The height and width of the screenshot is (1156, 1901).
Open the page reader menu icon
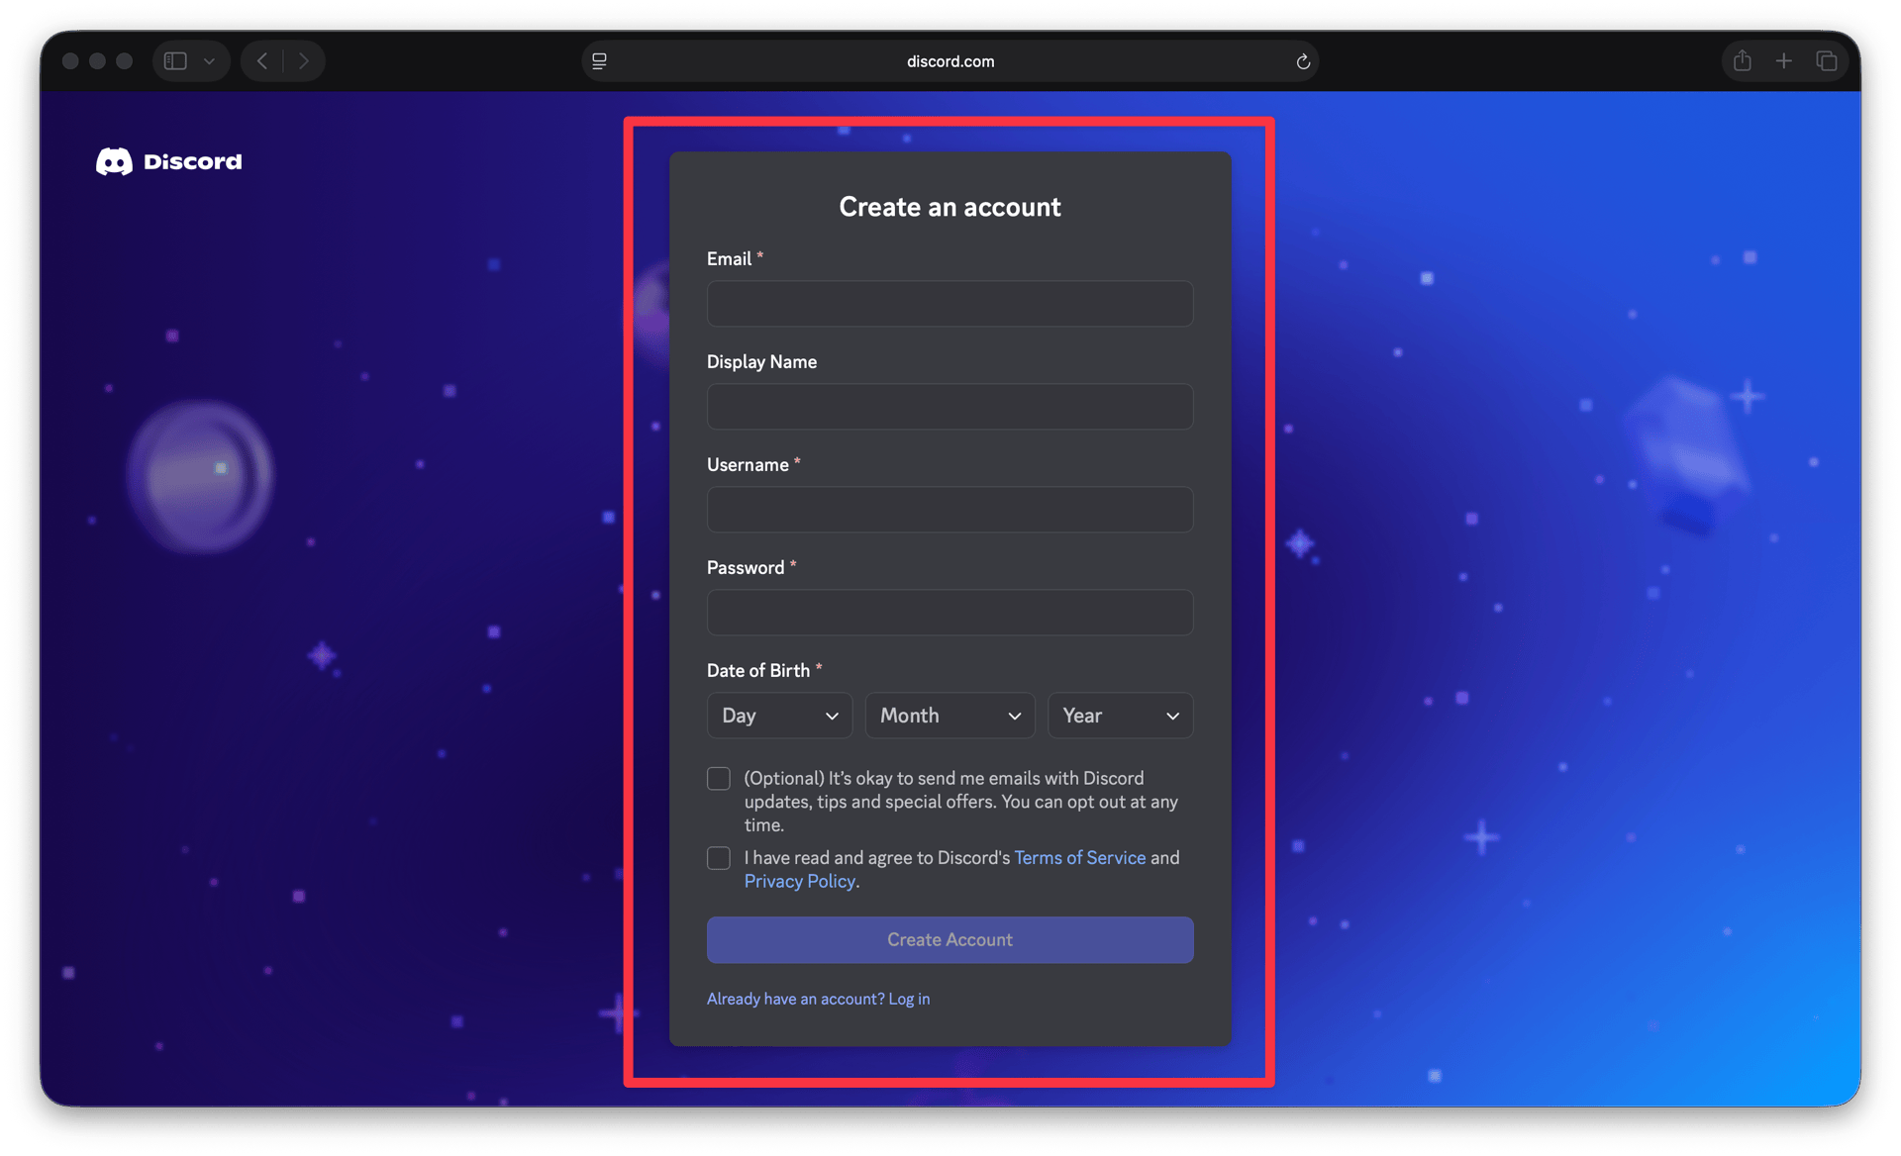pos(599,61)
